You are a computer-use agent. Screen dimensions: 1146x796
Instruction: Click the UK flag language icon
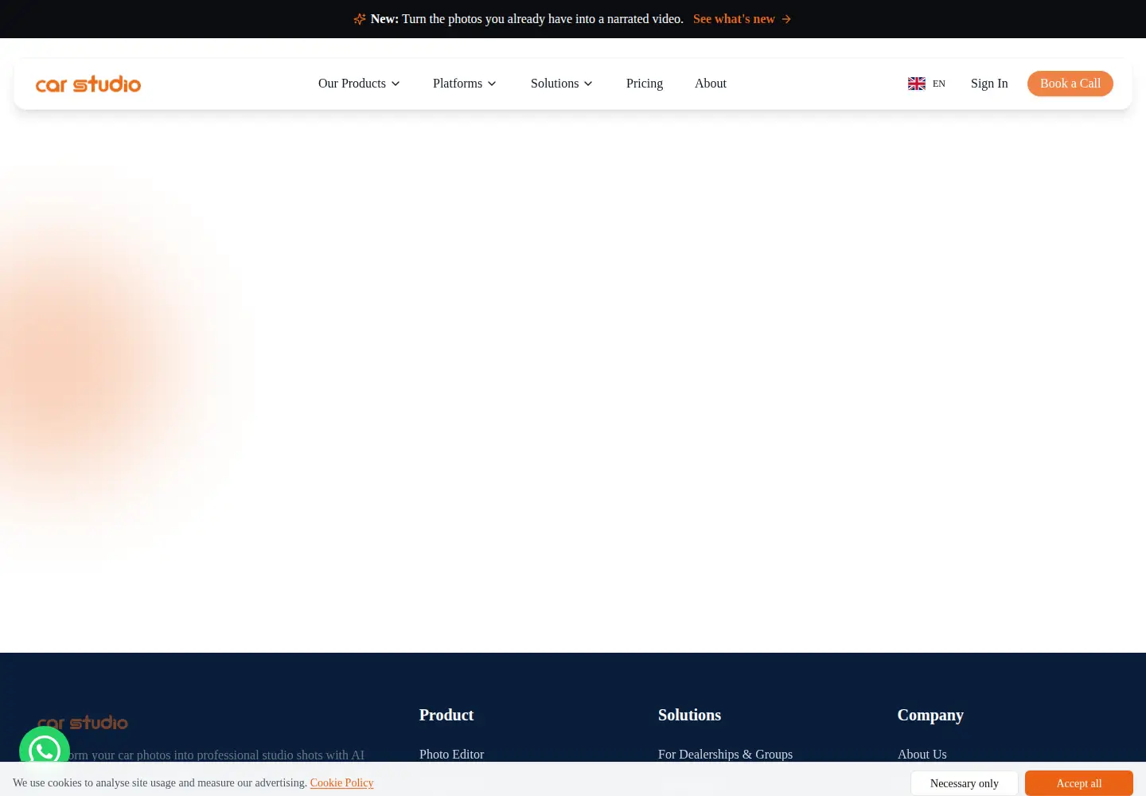(x=917, y=84)
